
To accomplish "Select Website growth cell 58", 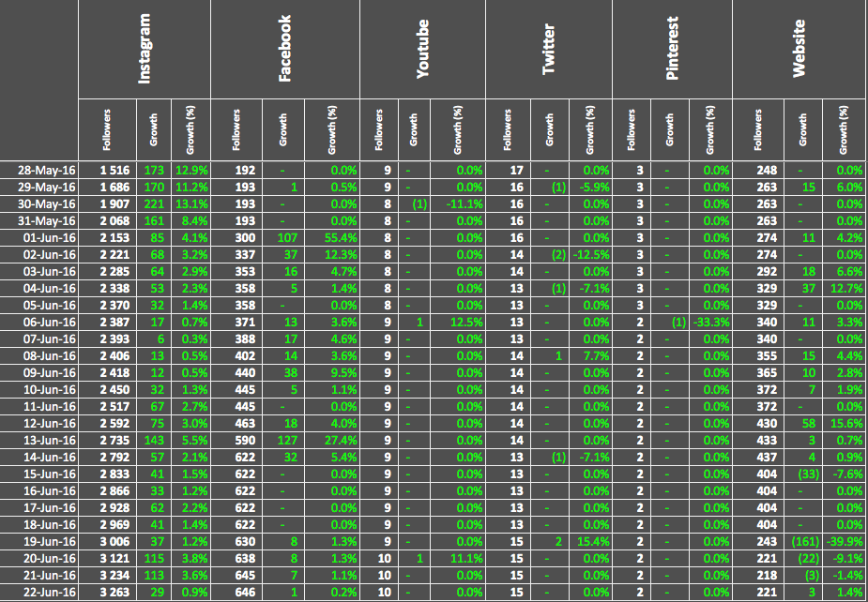I will [803, 423].
